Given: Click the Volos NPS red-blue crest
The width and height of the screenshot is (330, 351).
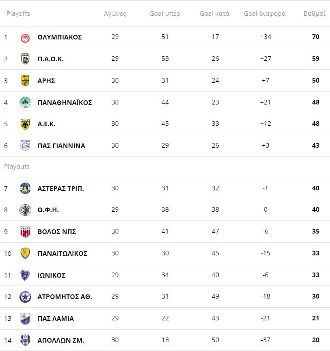Looking at the screenshot, I should pos(25,232).
